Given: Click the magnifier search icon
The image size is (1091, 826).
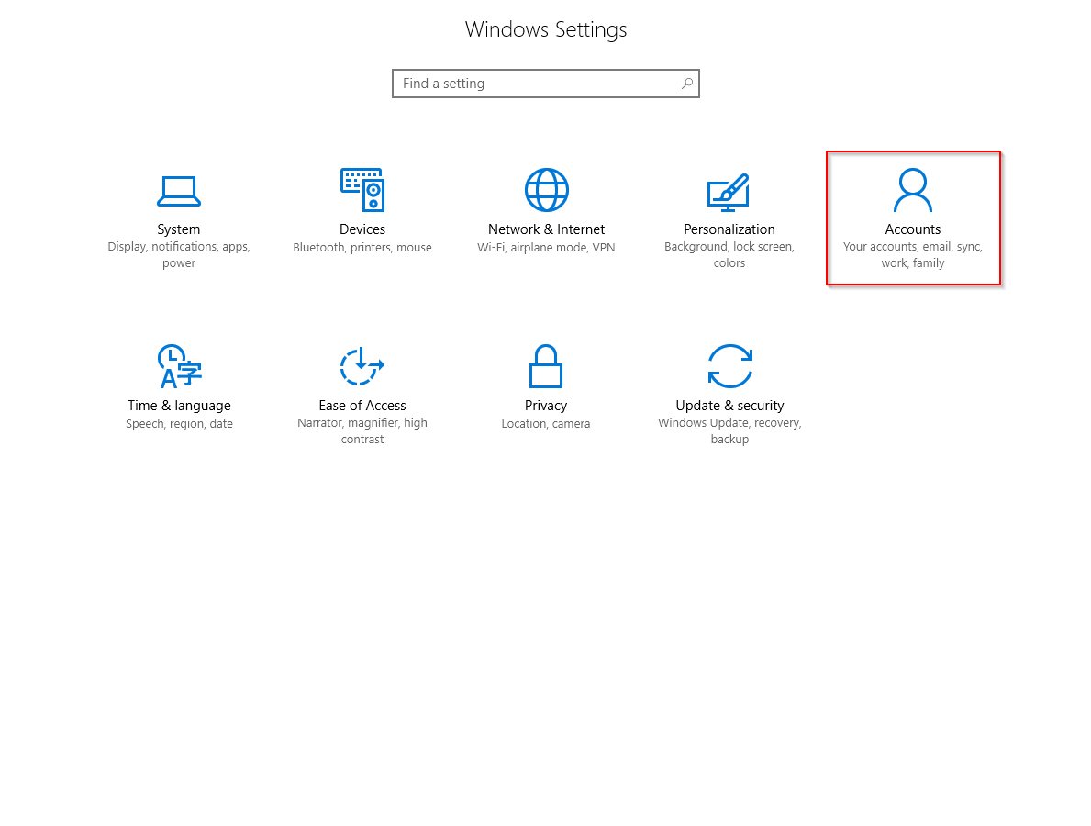Looking at the screenshot, I should pyautogui.click(x=686, y=84).
